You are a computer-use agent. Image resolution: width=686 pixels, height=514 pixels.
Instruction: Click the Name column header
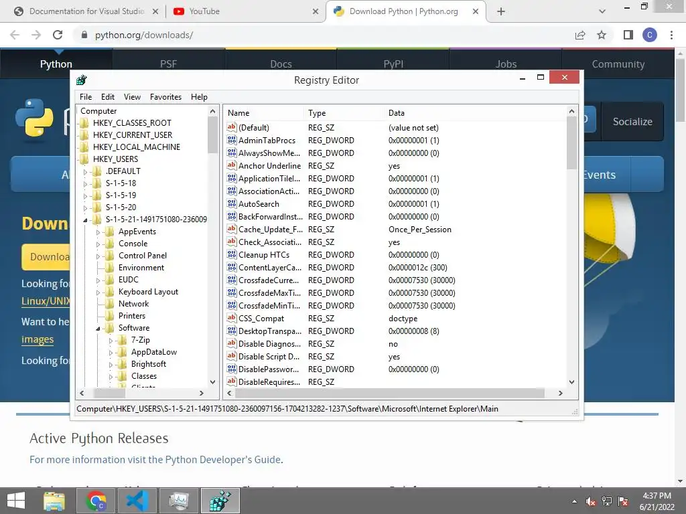(x=263, y=112)
